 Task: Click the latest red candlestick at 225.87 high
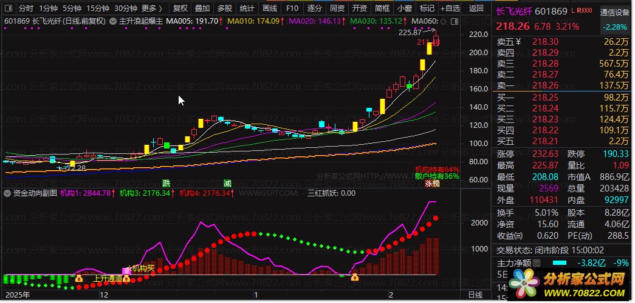click(x=436, y=39)
